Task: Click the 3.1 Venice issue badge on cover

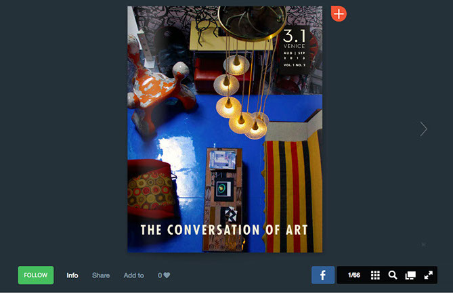Action: coord(295,48)
